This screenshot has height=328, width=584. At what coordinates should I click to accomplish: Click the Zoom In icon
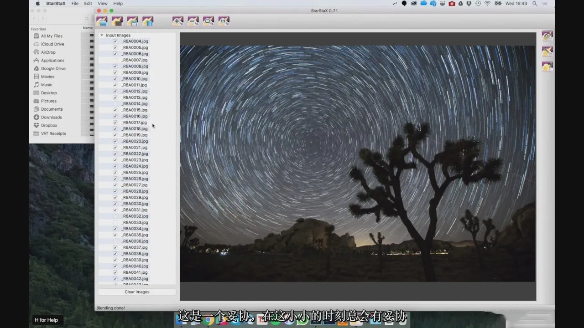[178, 21]
